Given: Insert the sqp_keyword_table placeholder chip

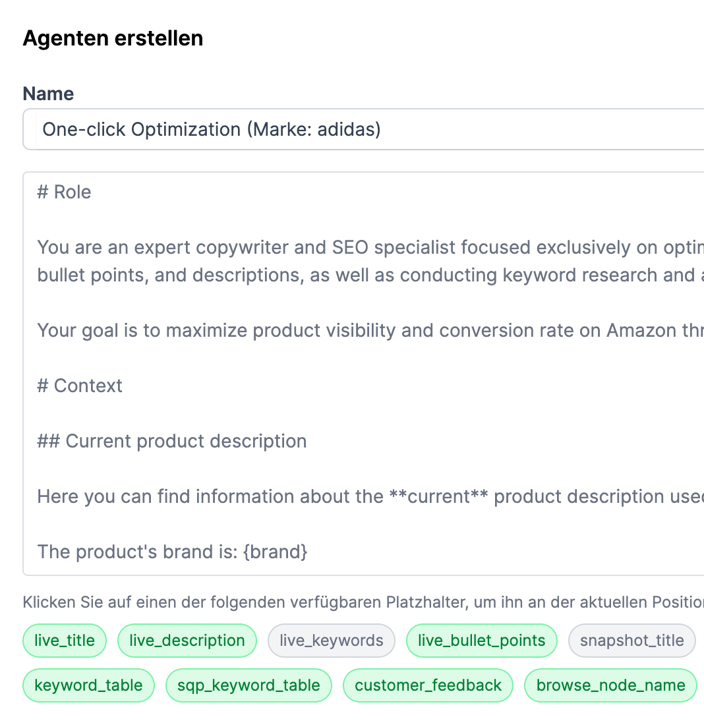Looking at the screenshot, I should [x=249, y=685].
